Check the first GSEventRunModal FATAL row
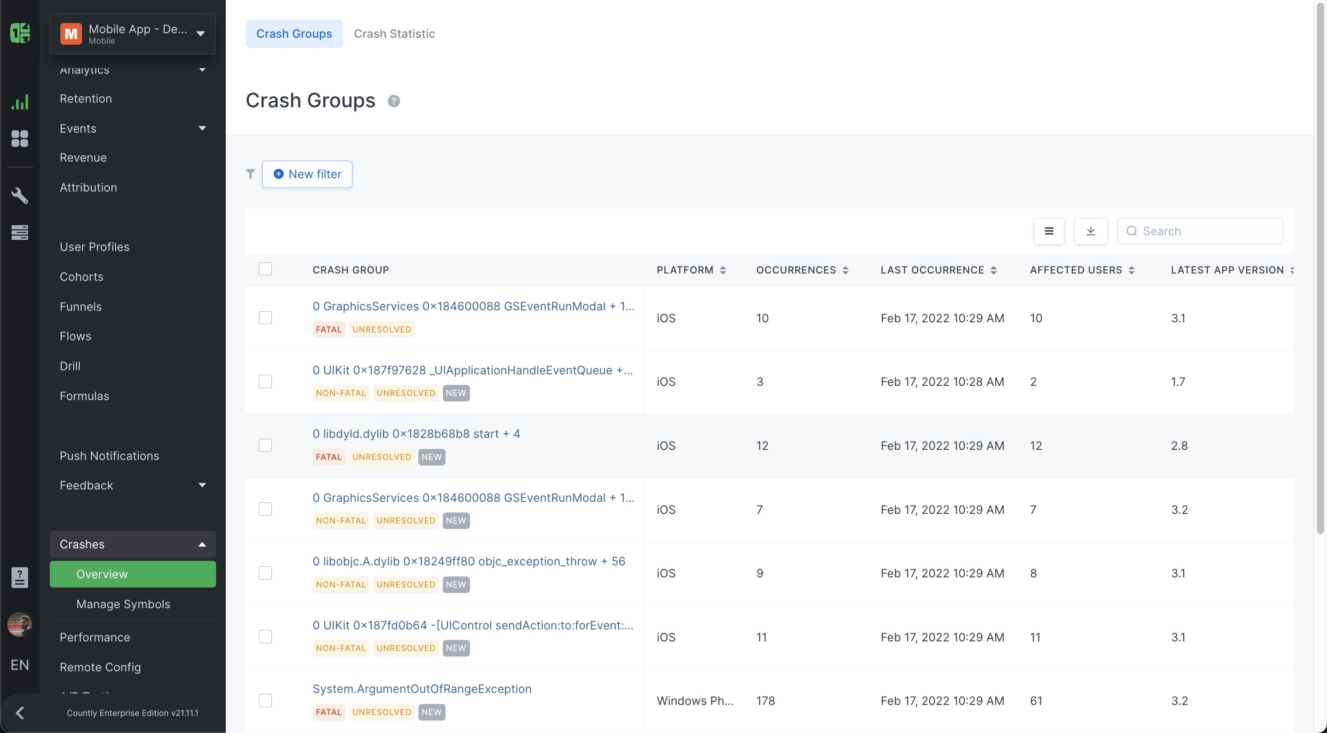 point(265,318)
